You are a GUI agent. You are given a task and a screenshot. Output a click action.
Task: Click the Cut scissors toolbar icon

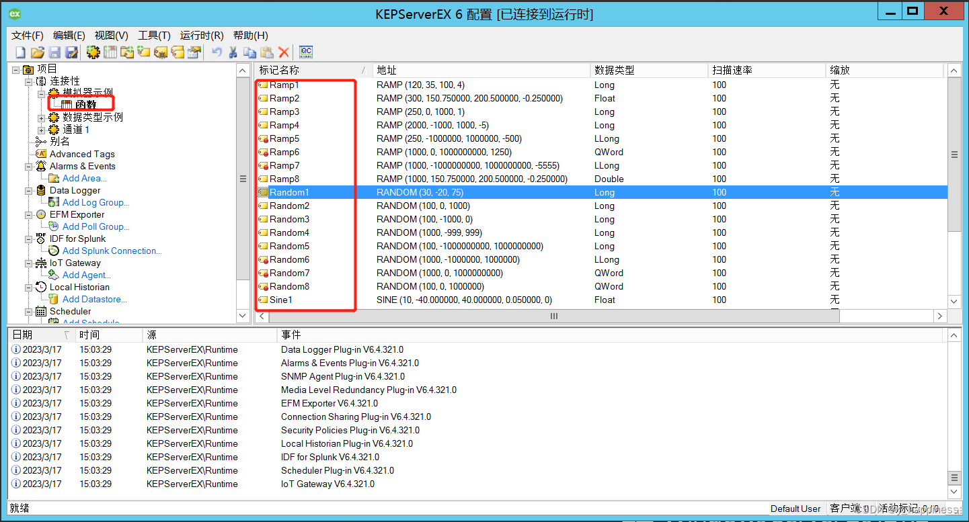(x=233, y=52)
